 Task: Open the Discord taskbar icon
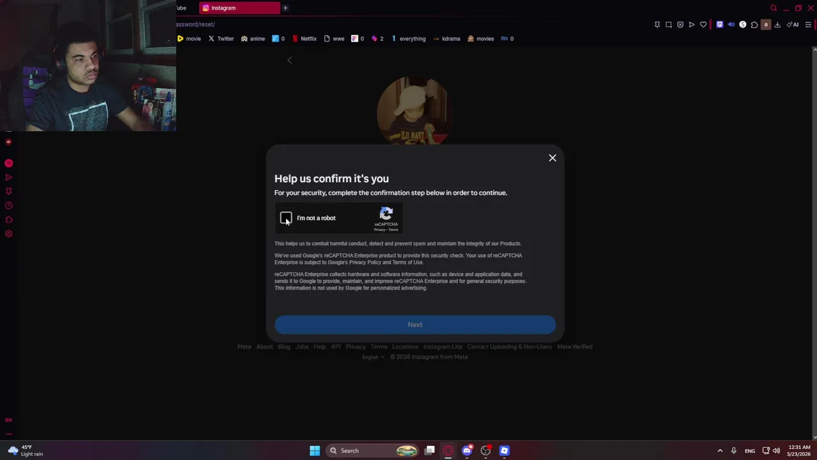(467, 450)
